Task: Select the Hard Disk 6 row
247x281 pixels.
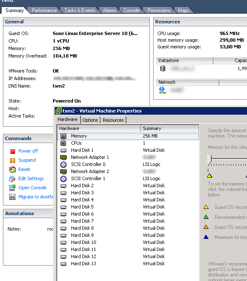Action: tap(128, 214)
